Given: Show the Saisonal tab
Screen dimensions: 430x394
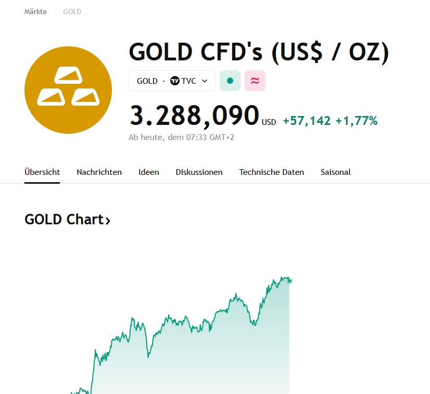Looking at the screenshot, I should point(336,172).
